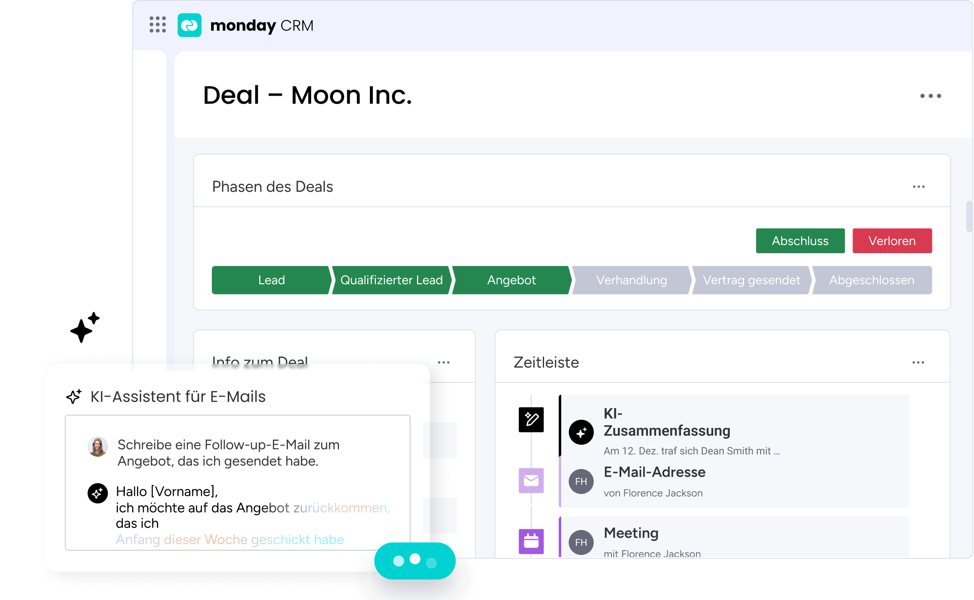Screen dimensions: 974x600
Task: Open the options menu for 'Phasen des Deals'
Action: click(x=919, y=186)
